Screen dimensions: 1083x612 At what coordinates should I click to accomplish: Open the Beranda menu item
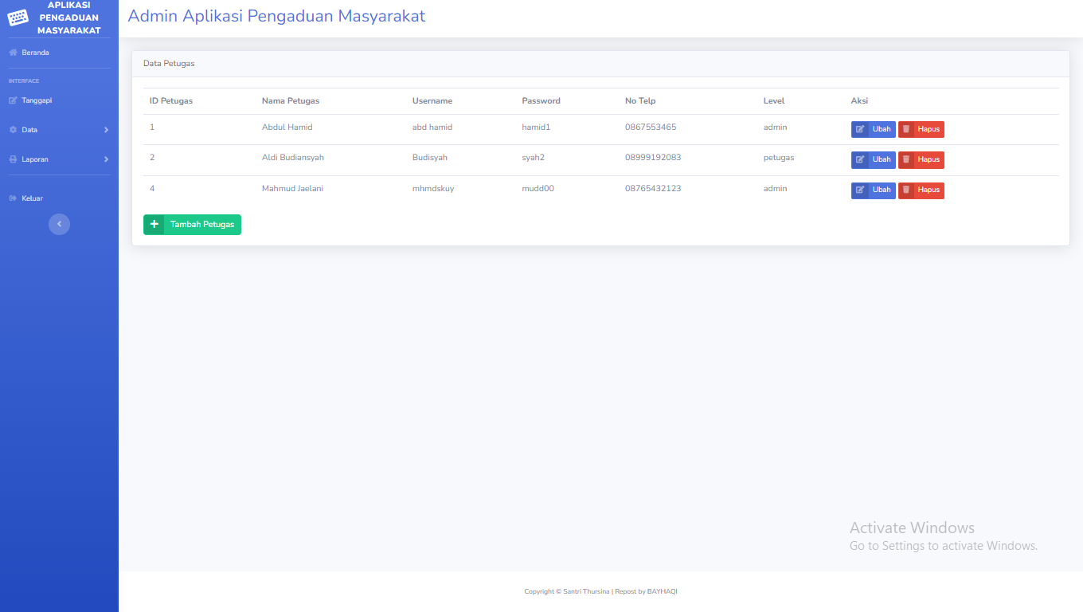tap(59, 53)
